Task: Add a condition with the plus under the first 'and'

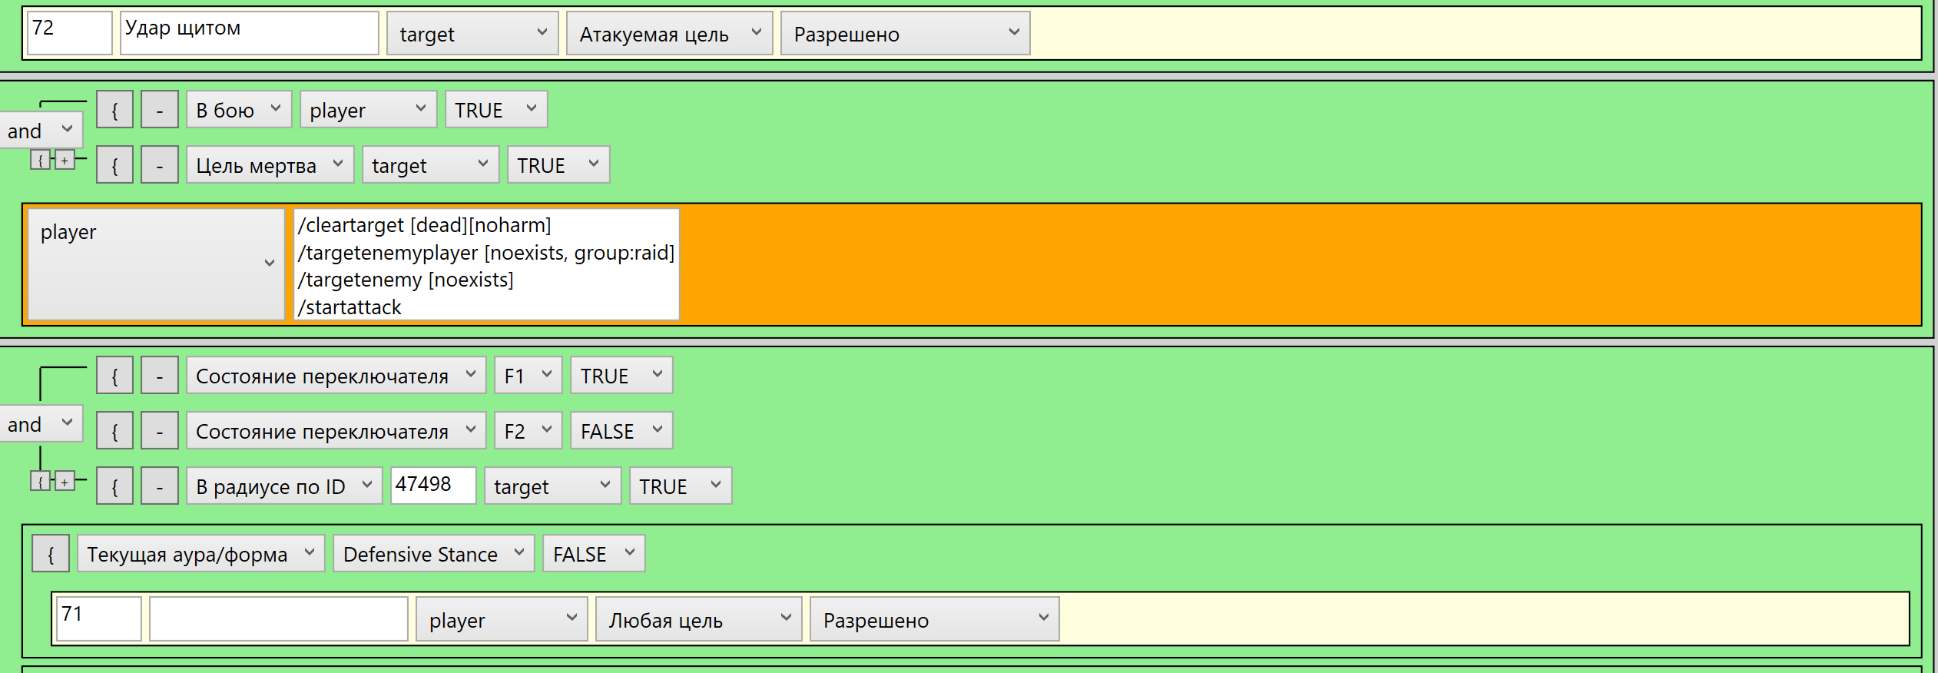Action: pos(65,161)
